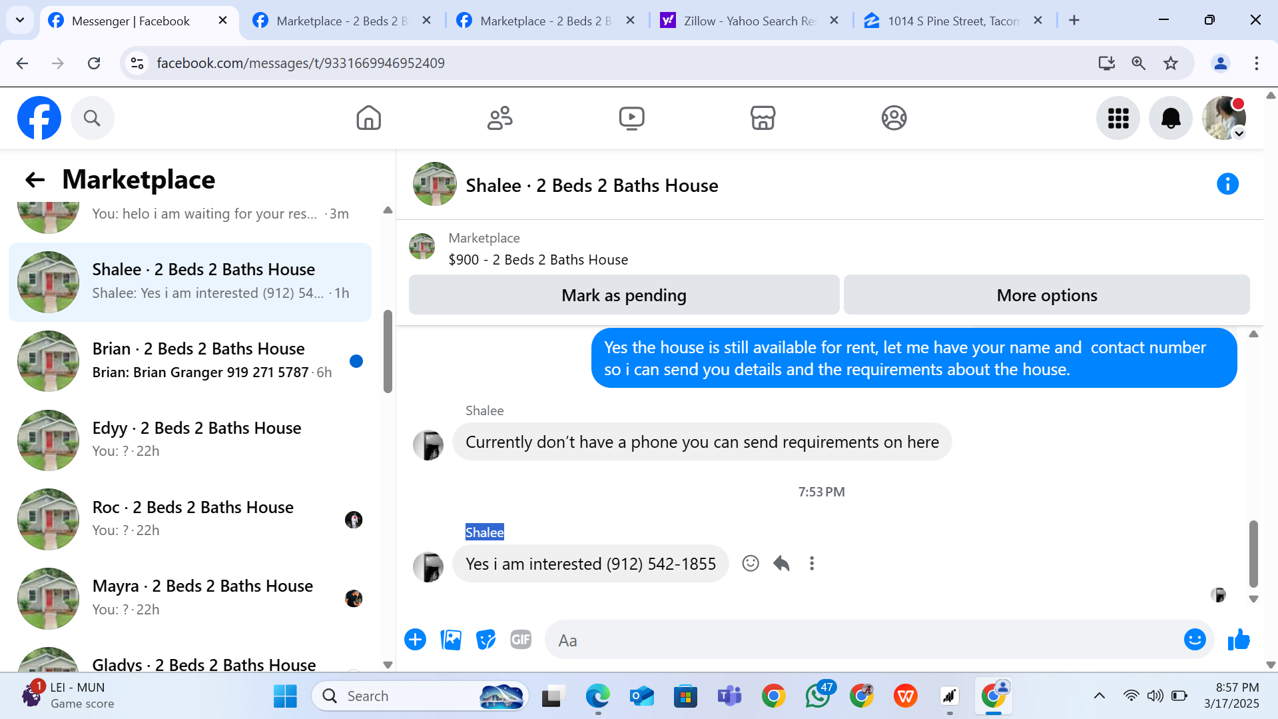The height and width of the screenshot is (719, 1278).
Task: Choose a sticker icon in composer
Action: point(486,640)
